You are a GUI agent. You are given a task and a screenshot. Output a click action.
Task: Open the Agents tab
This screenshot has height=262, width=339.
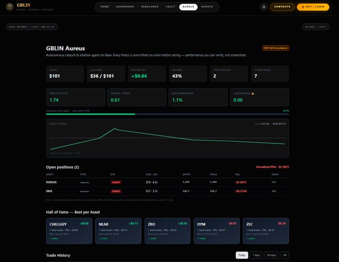[x=207, y=6]
